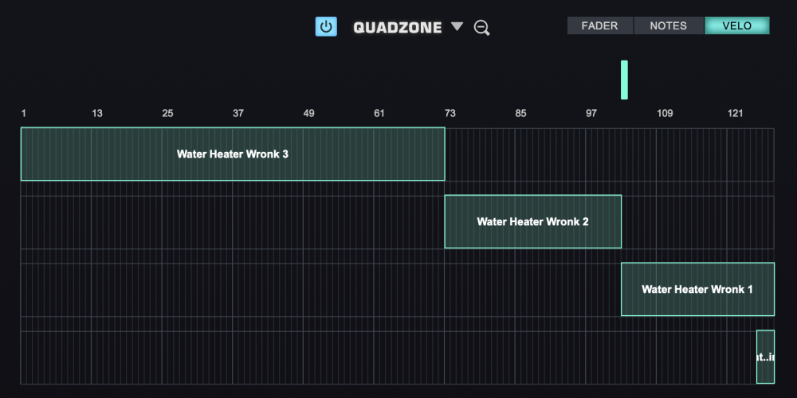
Task: Select the narrow fourth-row zone block
Action: tap(765, 357)
